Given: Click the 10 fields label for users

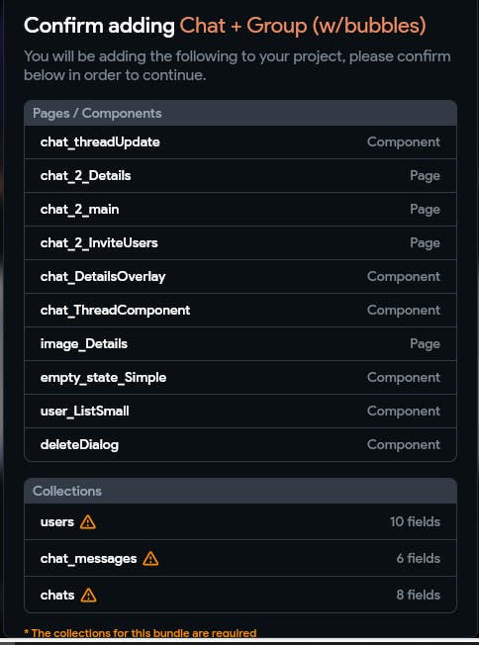Looking at the screenshot, I should pyautogui.click(x=415, y=522).
